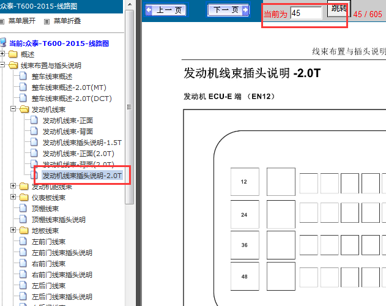This screenshot has width=386, height=306.
Task: Click document icon of 发动机线束-正面
Action: pyautogui.click(x=34, y=120)
